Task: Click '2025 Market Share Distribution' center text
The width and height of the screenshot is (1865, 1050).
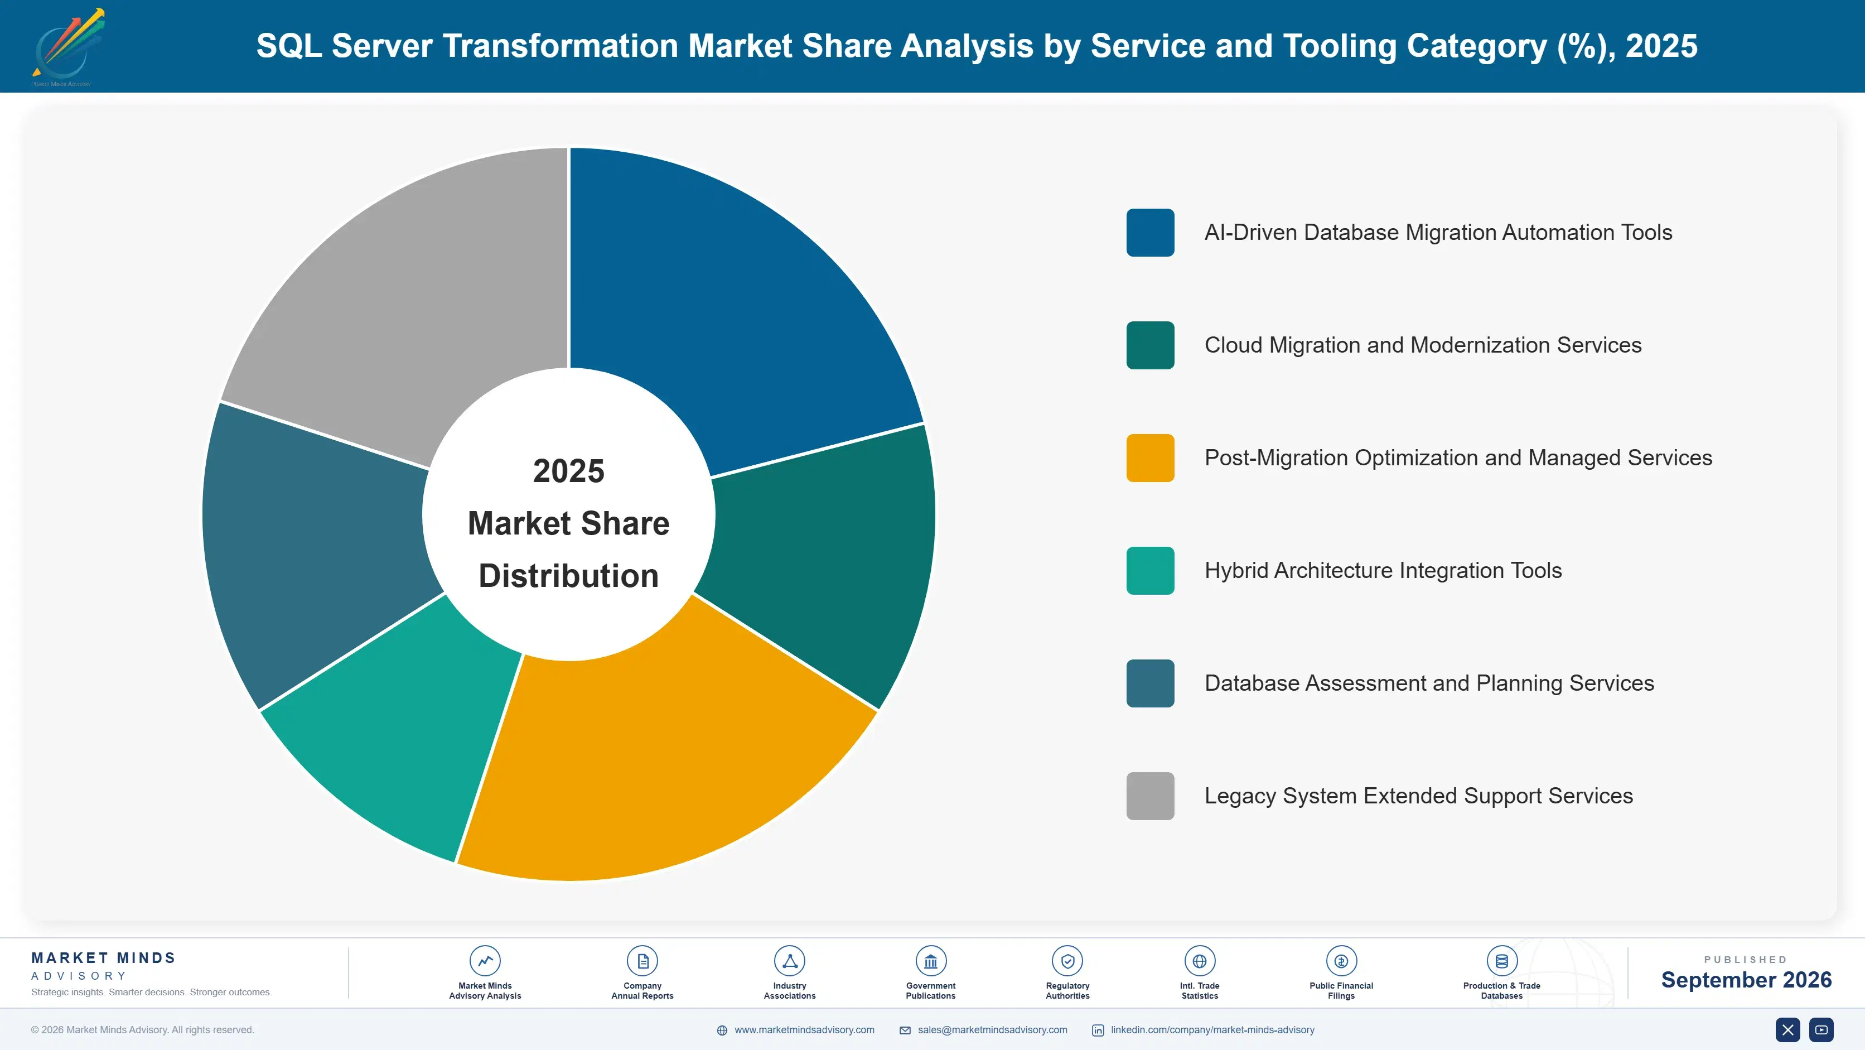Action: pyautogui.click(x=569, y=523)
